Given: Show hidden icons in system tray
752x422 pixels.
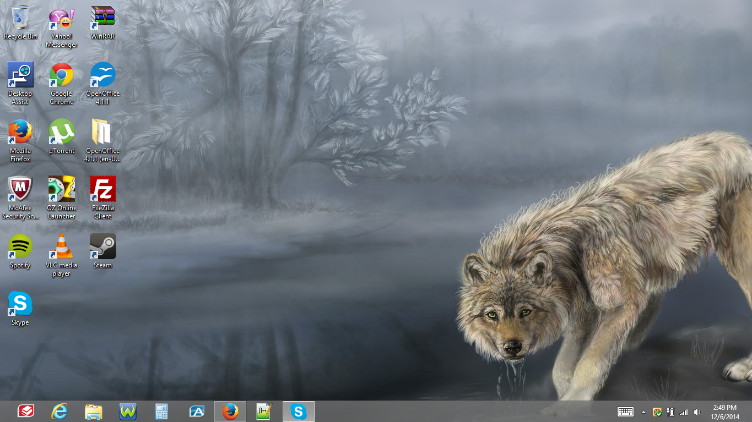Looking at the screenshot, I should (643, 412).
